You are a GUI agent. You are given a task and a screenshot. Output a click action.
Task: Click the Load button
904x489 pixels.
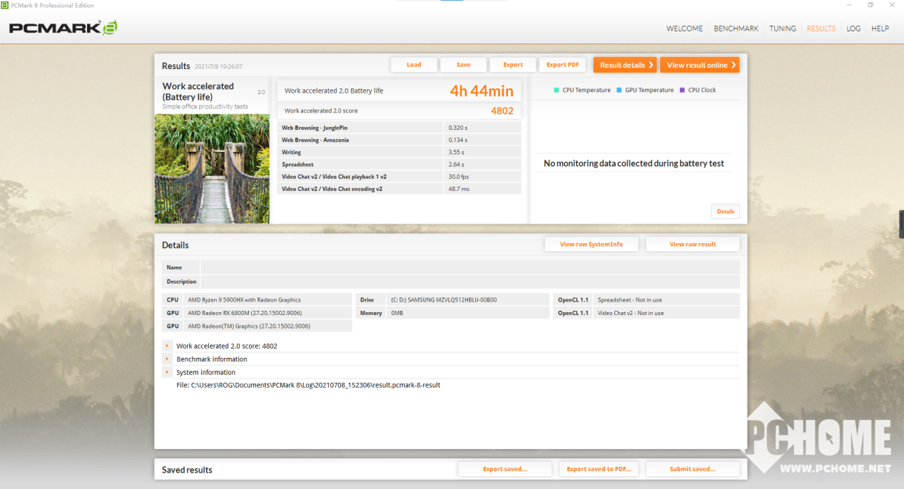(414, 65)
